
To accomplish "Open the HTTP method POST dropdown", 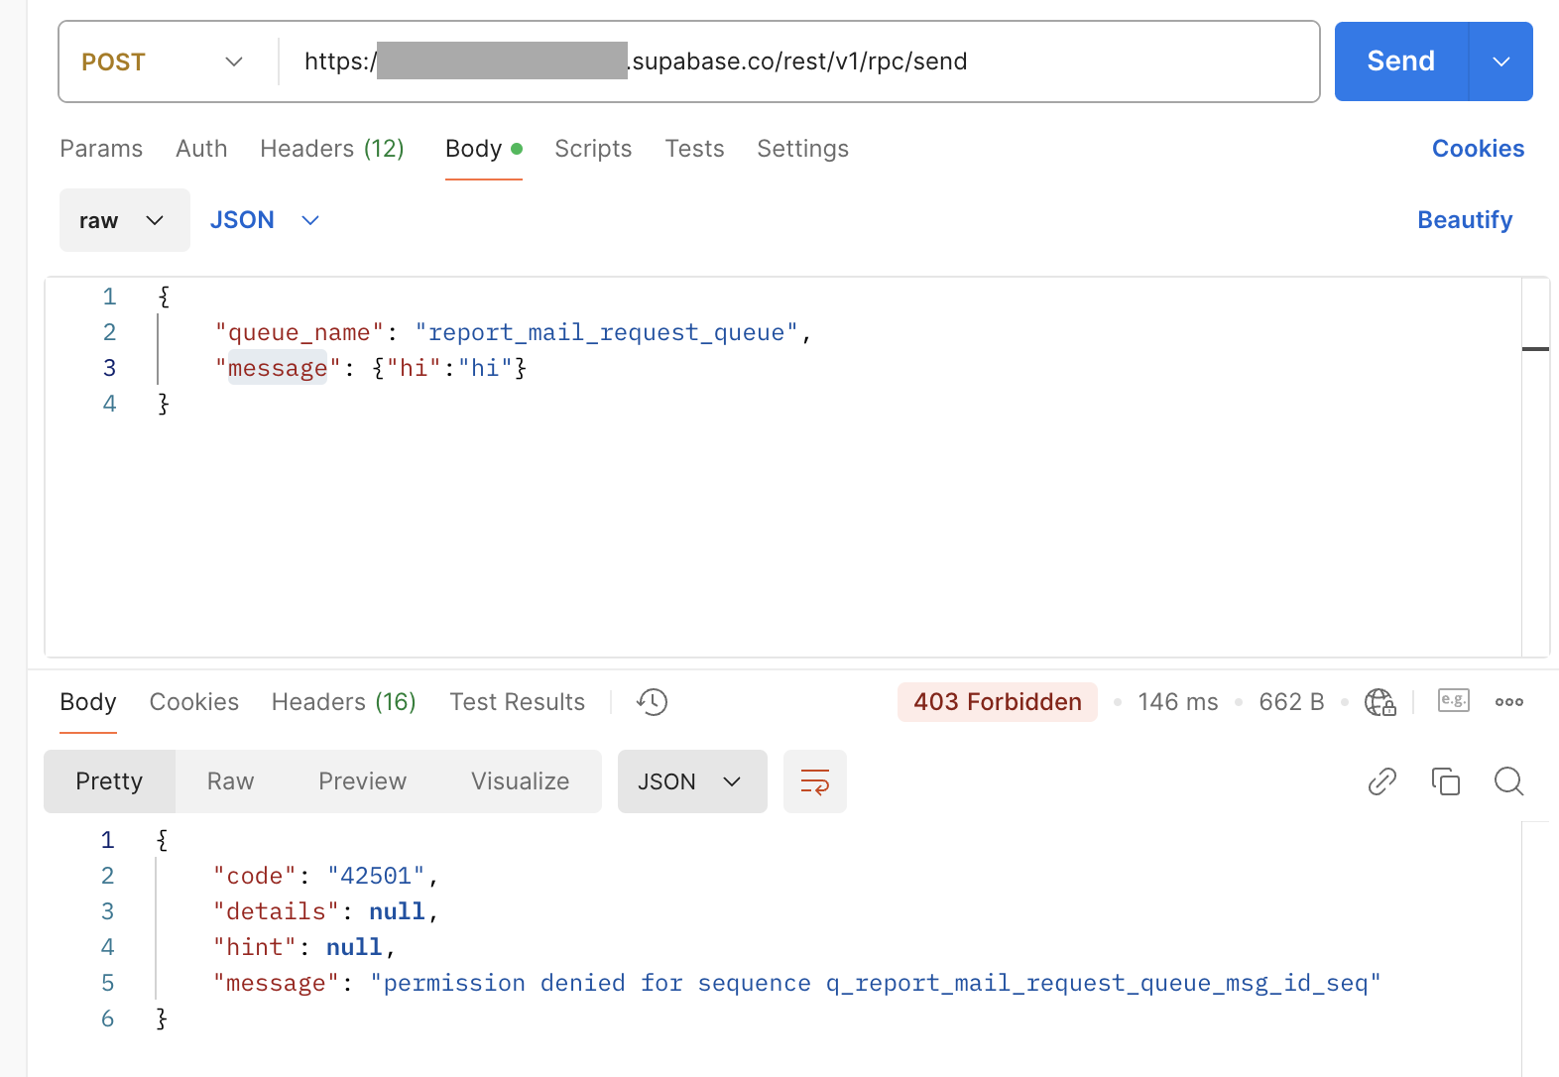I will tap(163, 61).
